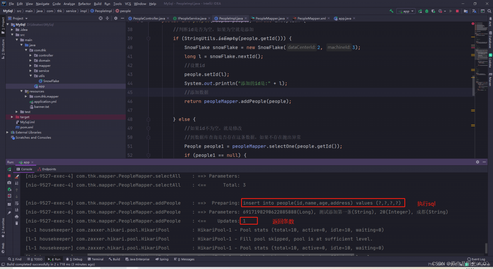Image resolution: width=493 pixels, height=269 pixels.
Task: Expand the target folder
Action: [12, 117]
